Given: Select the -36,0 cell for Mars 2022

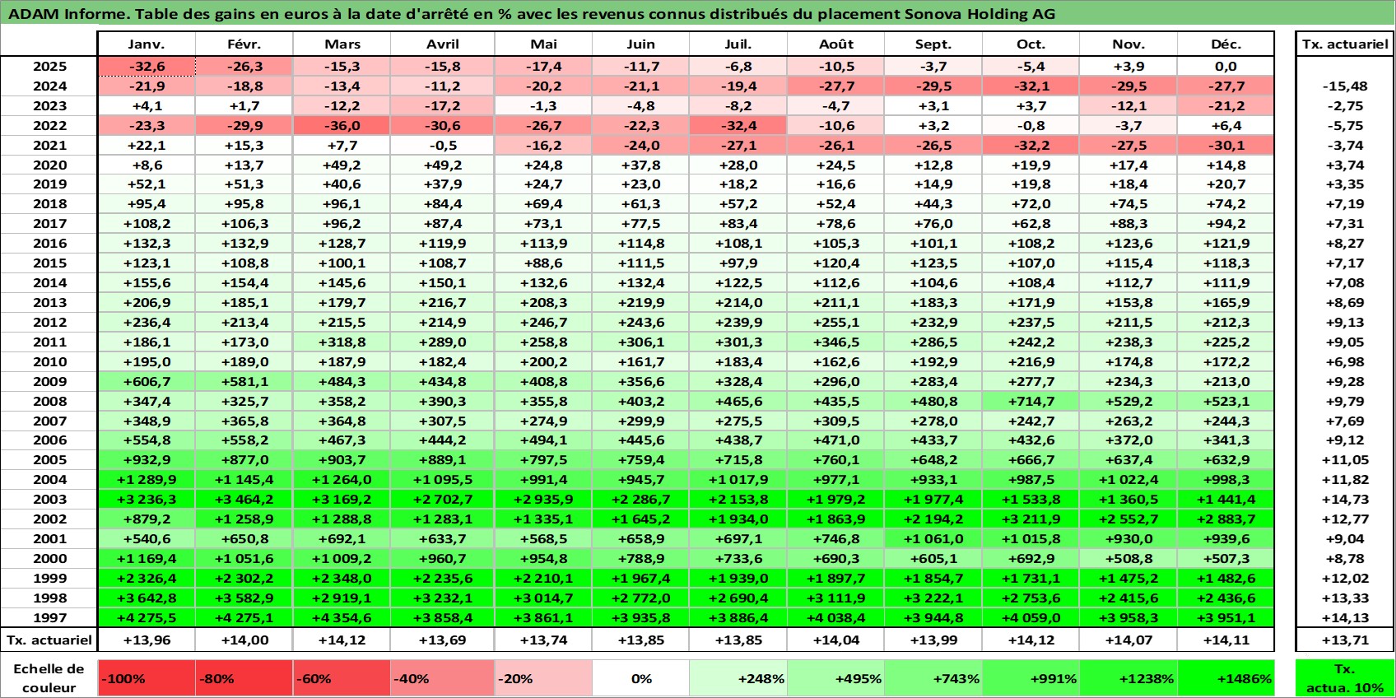Looking at the screenshot, I should tap(342, 126).
